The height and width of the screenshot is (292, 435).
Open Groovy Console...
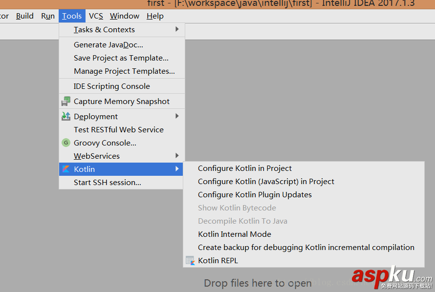coord(122,143)
